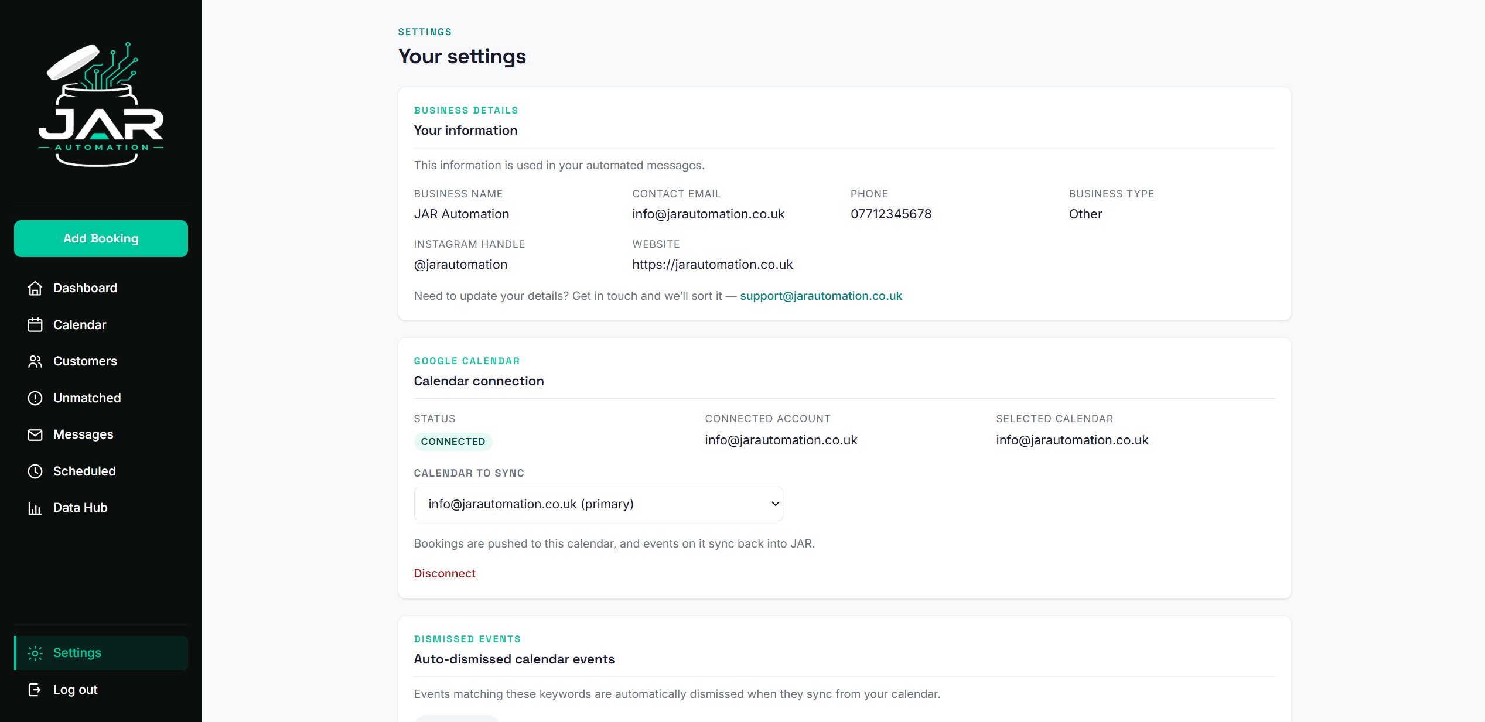Click the Data Hub bar chart icon
Viewport: 1485px width, 722px height.
(x=35, y=508)
